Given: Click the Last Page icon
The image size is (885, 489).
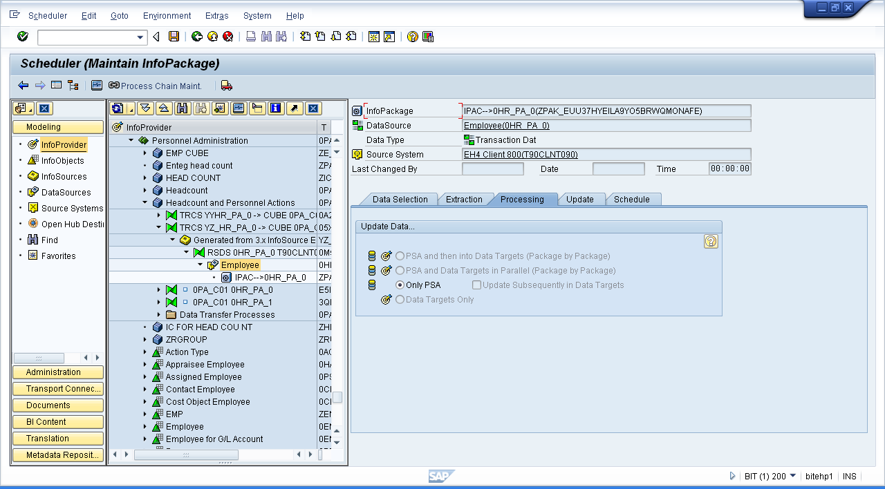Looking at the screenshot, I should tap(351, 37).
